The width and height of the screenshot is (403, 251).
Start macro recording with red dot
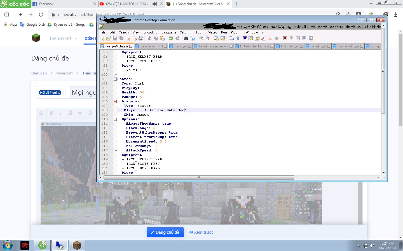pyautogui.click(x=285, y=38)
